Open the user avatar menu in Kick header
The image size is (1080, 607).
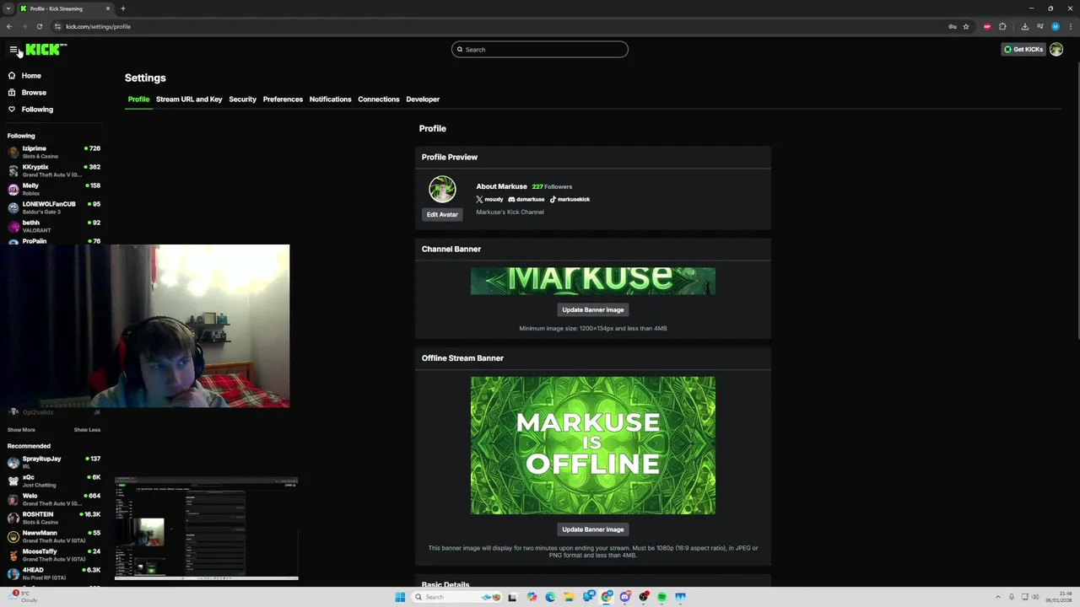point(1056,50)
